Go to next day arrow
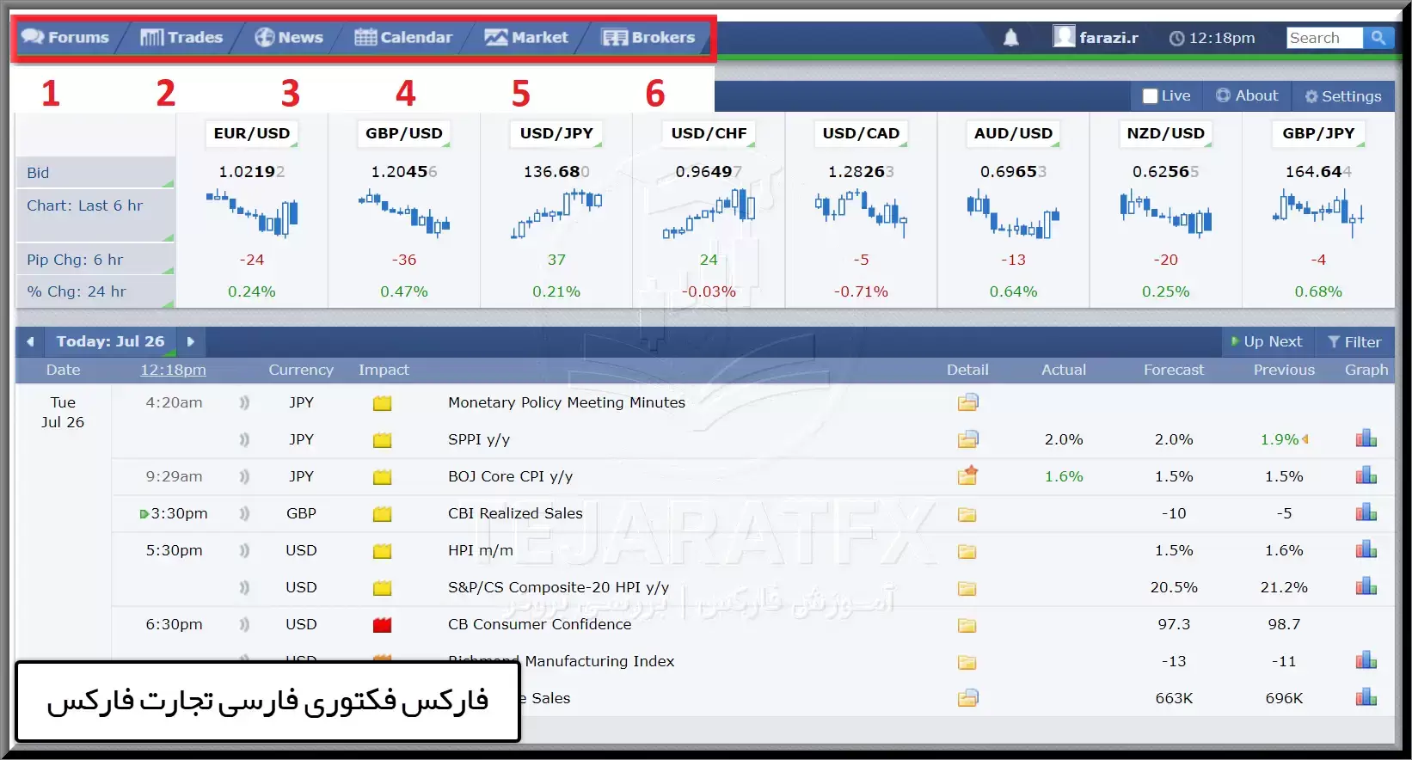The height and width of the screenshot is (760, 1412). (191, 341)
